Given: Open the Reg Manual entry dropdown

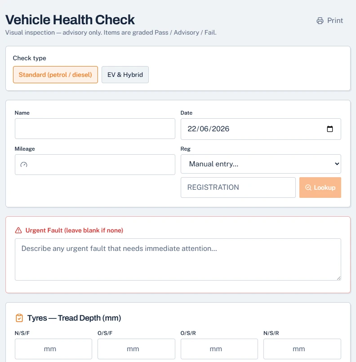Looking at the screenshot, I should pyautogui.click(x=261, y=164).
